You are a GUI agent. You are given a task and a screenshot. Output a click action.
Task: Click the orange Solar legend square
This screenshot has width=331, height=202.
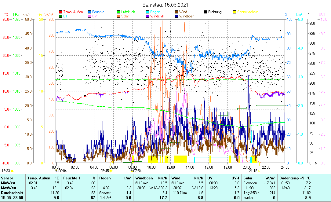[119, 16]
